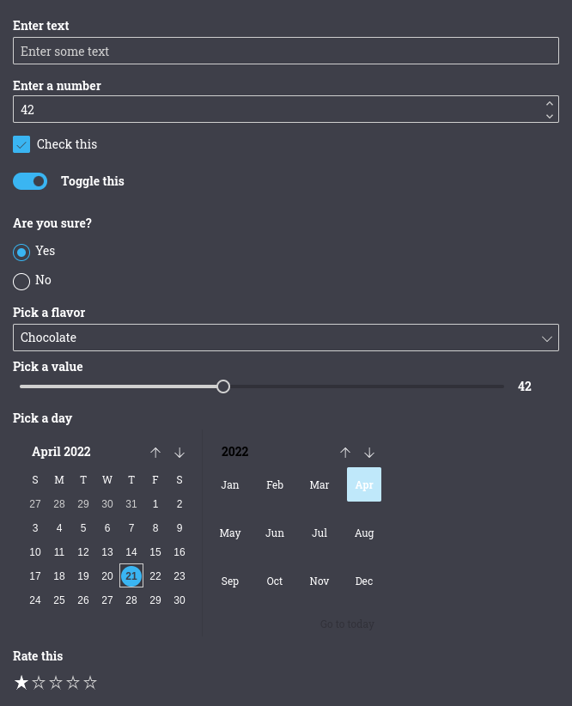The width and height of the screenshot is (572, 706).
Task: Turn off the 'Toggle this' switch
Action: click(x=30, y=181)
